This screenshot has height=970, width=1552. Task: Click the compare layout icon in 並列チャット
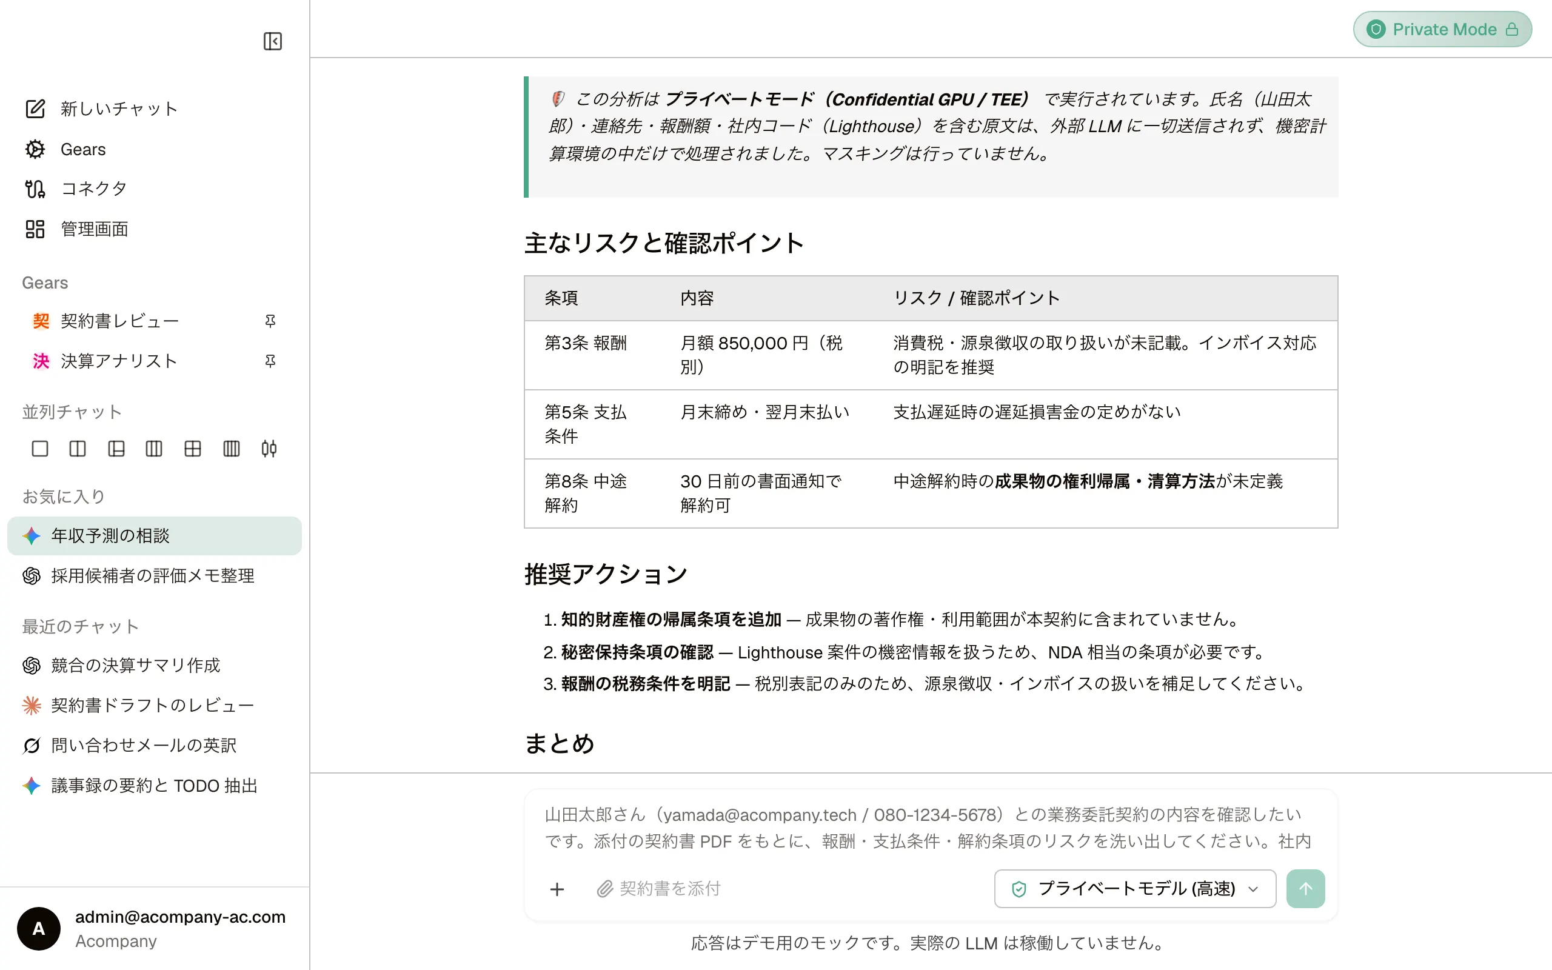click(x=269, y=449)
